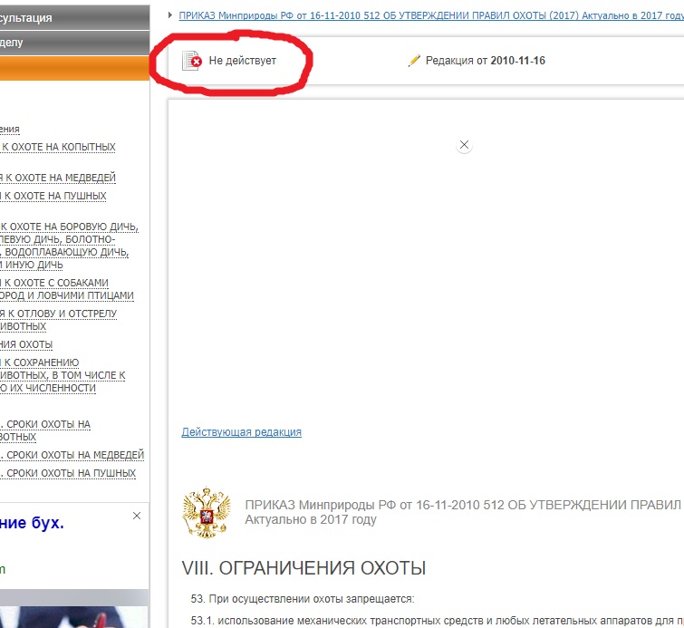Open the 'Действующая редакция' link
684x628 pixels.
[241, 432]
